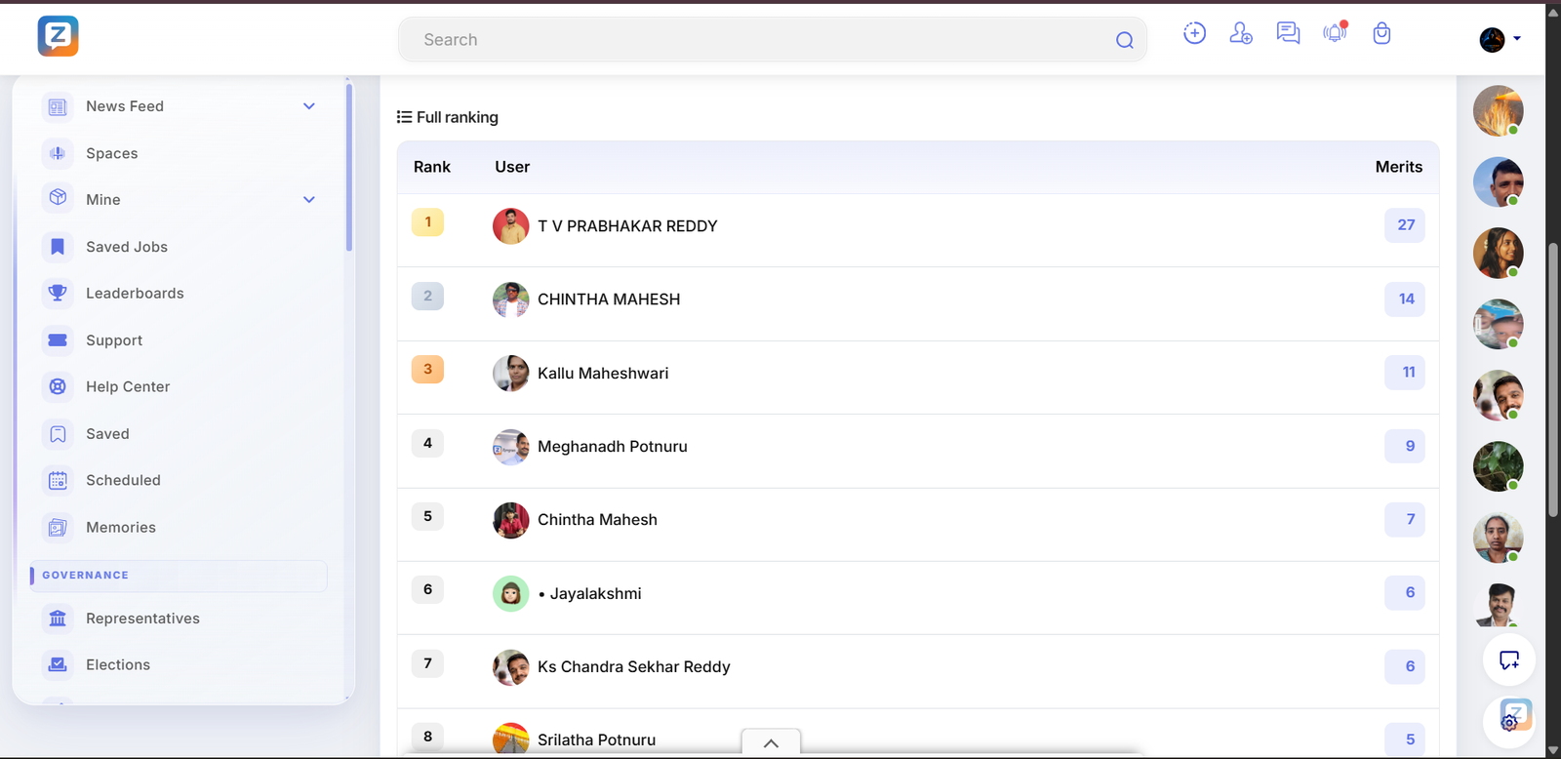Click the sidebar vertical scrollbar

pyautogui.click(x=348, y=166)
